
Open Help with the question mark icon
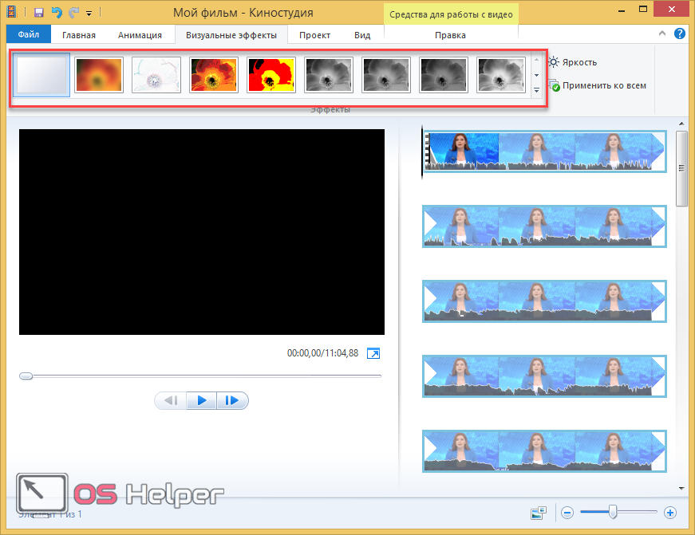[x=680, y=33]
